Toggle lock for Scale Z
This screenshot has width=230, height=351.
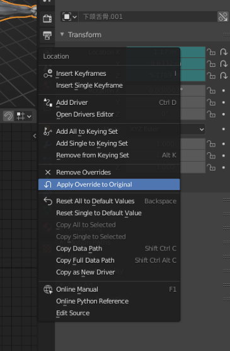(x=211, y=167)
